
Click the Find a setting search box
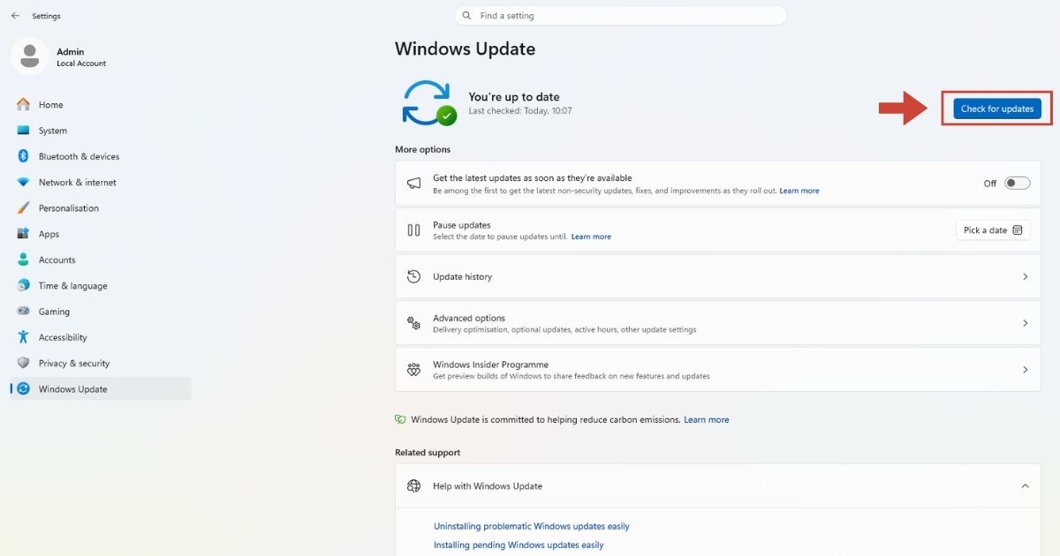coord(620,16)
